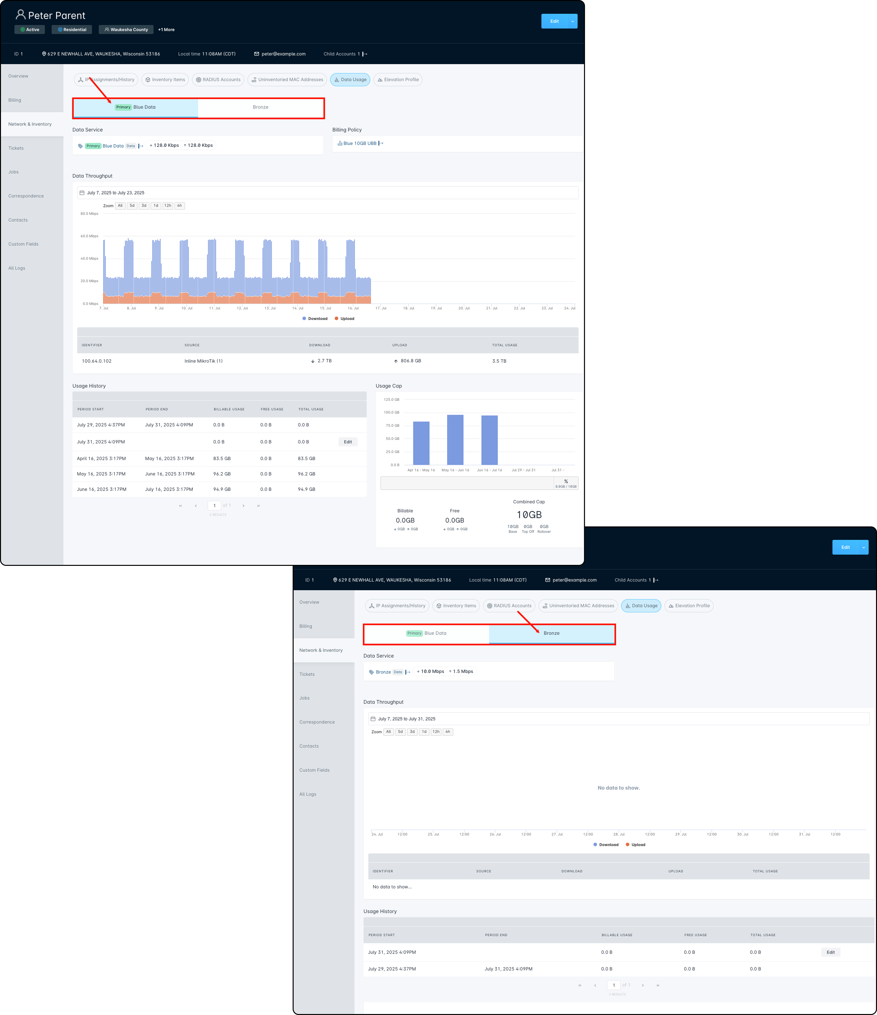Click the location pin icon in top window

point(44,54)
